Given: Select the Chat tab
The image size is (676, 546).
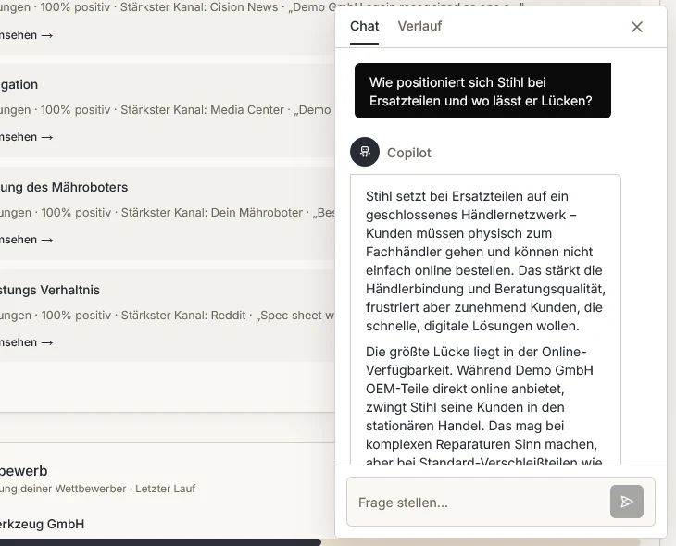Looking at the screenshot, I should pos(364,26).
